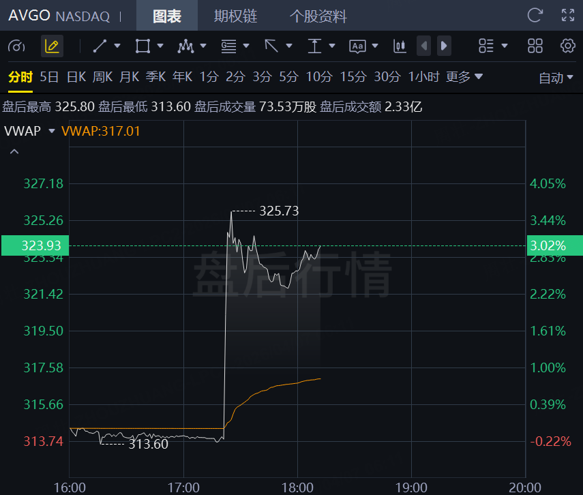Select the line drawing tool
The image size is (583, 495).
click(x=100, y=46)
